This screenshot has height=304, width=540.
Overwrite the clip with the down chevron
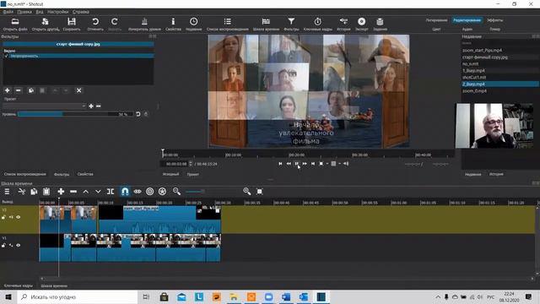98,192
